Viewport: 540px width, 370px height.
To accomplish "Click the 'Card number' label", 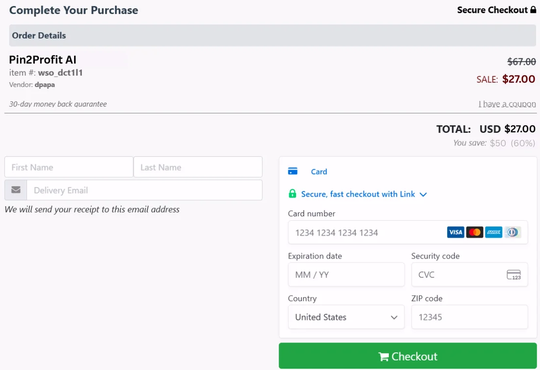I will 311,213.
